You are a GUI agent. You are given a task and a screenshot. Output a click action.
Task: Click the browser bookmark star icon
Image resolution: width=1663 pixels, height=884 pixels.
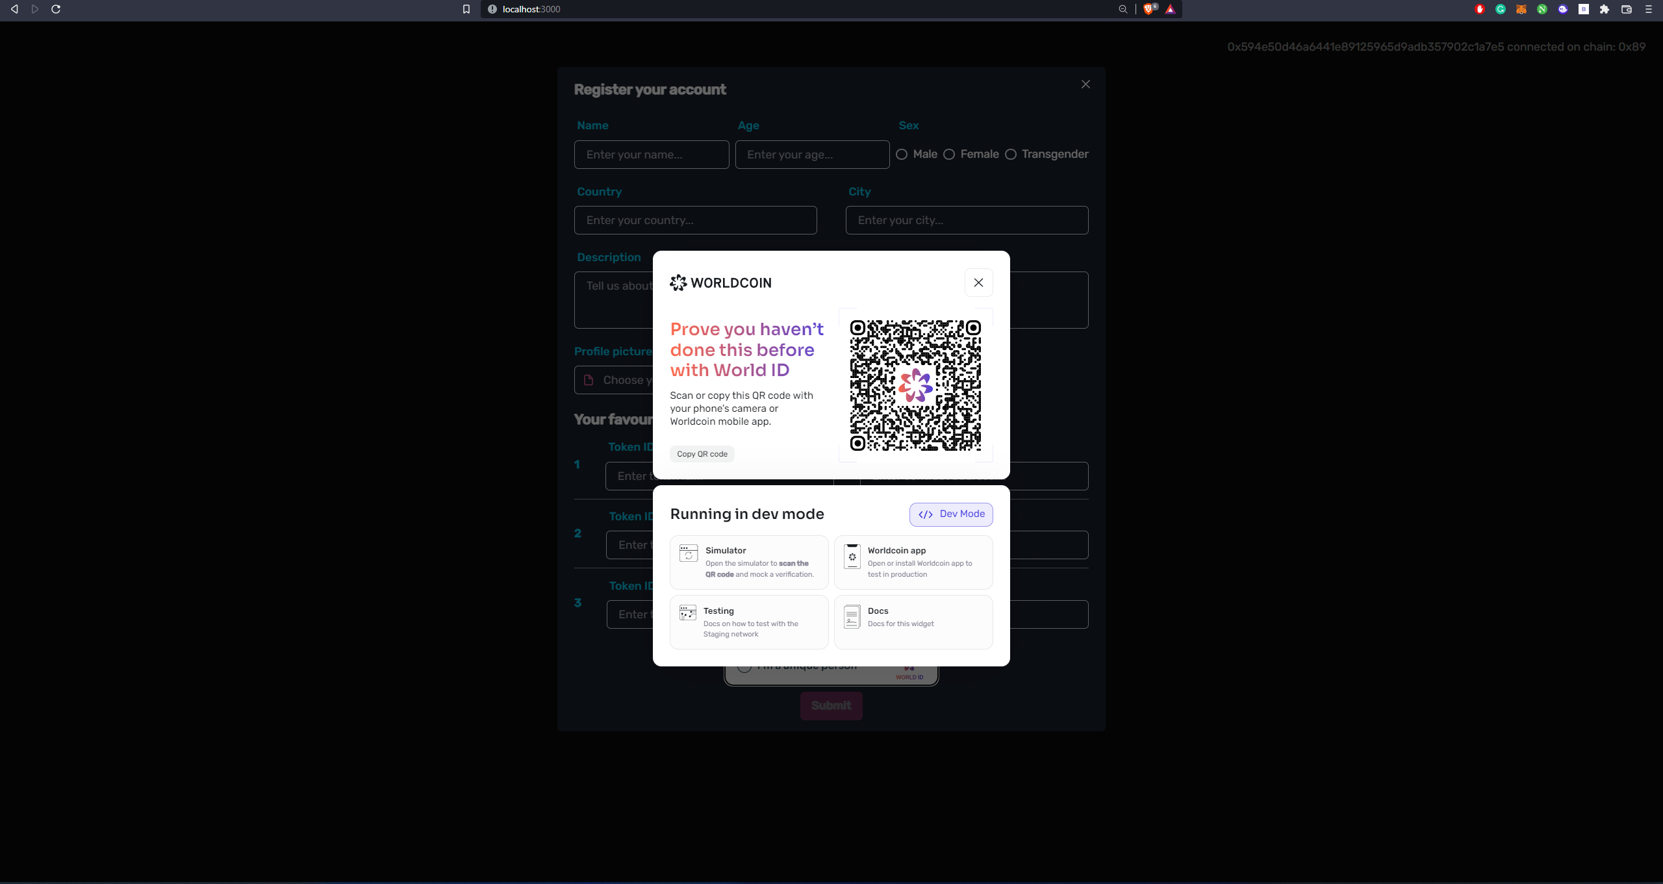pyautogui.click(x=466, y=10)
